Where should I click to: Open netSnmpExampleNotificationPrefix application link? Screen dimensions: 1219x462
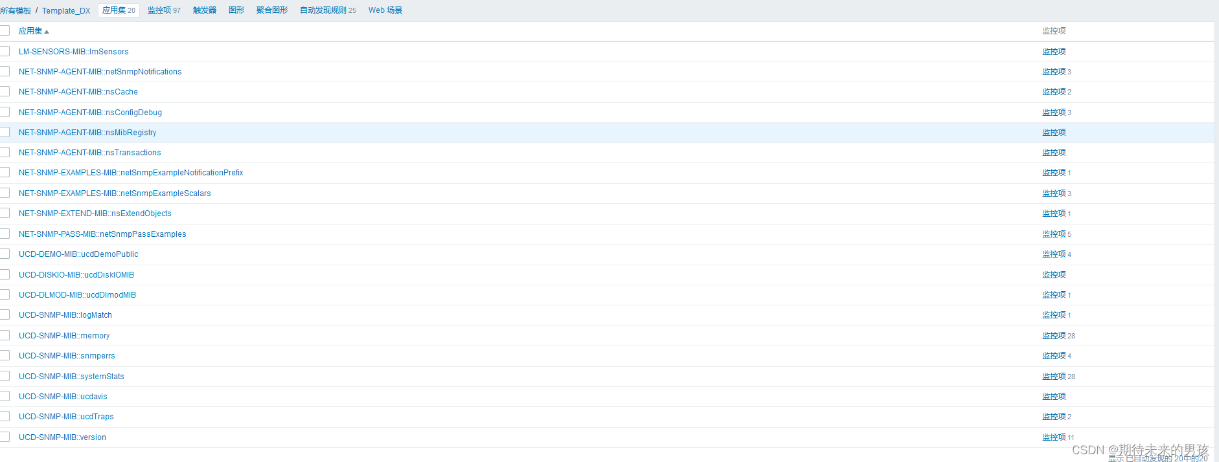click(131, 173)
